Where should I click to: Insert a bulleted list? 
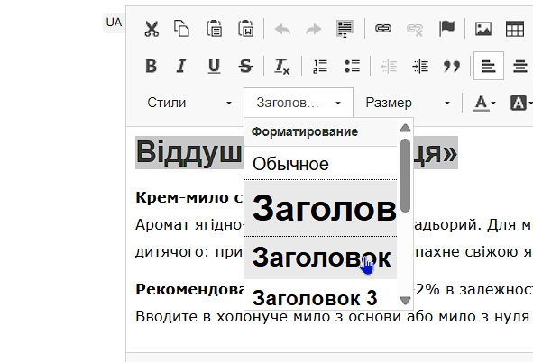pyautogui.click(x=352, y=66)
